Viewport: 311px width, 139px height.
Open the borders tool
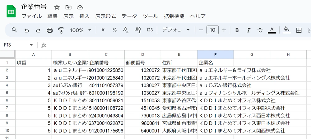click(x=299, y=30)
